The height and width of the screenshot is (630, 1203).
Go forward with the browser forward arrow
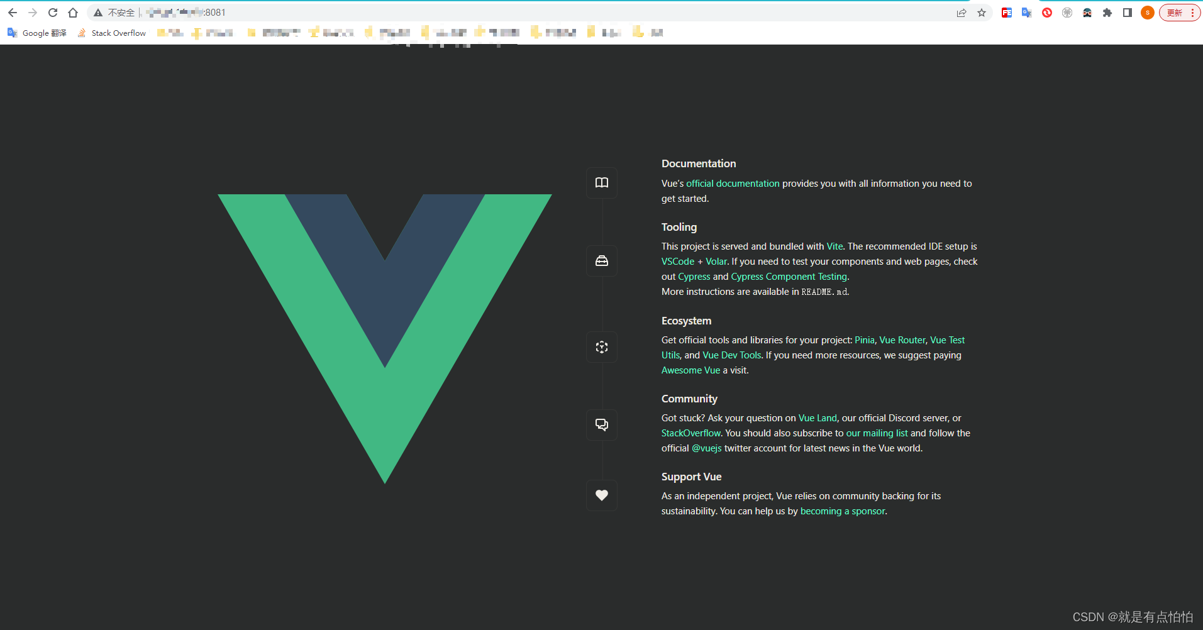[33, 13]
